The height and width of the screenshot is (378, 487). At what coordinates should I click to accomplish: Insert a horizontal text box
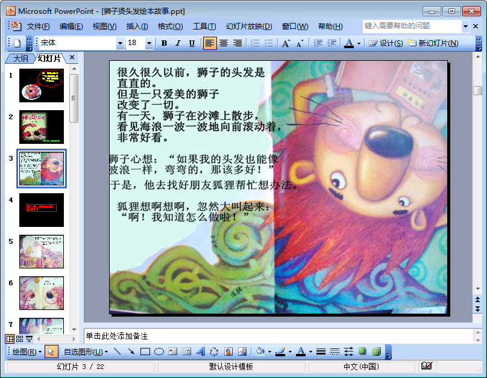pos(173,352)
